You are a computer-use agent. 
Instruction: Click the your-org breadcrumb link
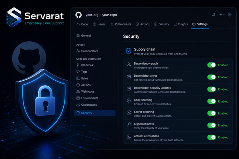[x=92, y=15]
